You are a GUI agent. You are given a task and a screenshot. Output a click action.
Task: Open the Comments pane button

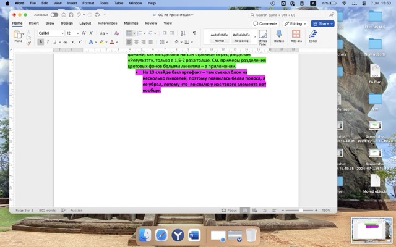tap(265, 23)
